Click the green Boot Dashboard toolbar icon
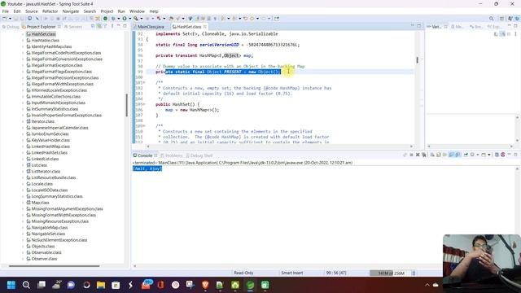Viewport: 521px width, 293px height. coord(105,19)
